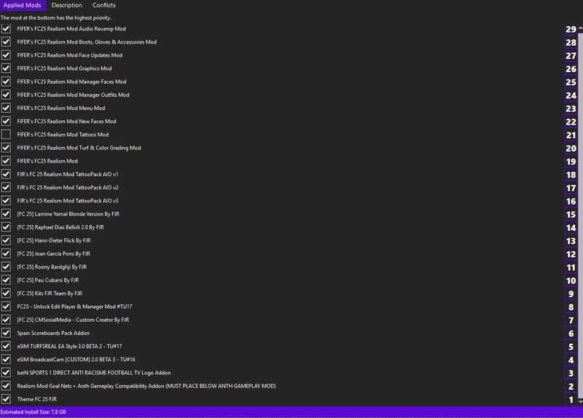Image resolution: width=583 pixels, height=418 pixels.
Task: Click priority number 21 badge
Action: [x=571, y=135]
